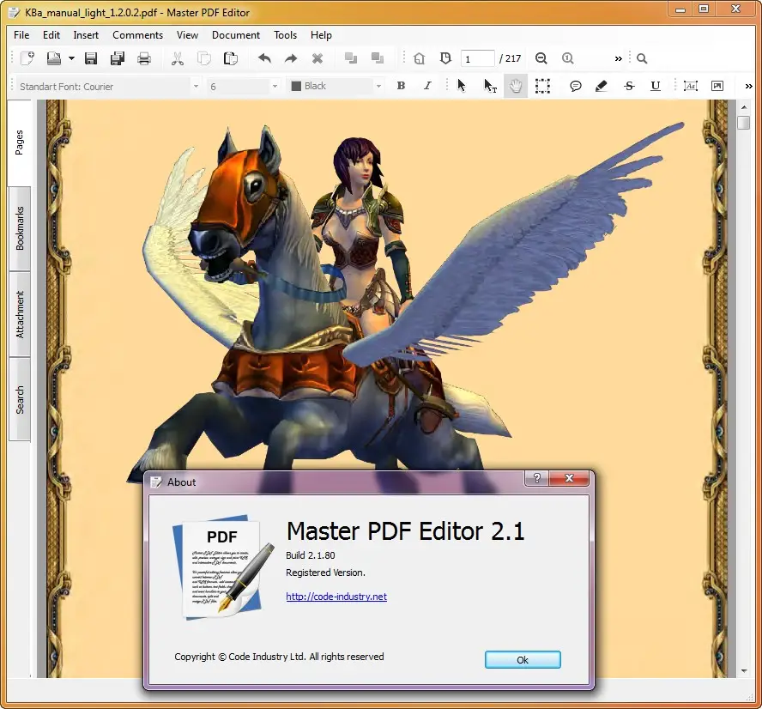Send object to back icon

(x=378, y=58)
